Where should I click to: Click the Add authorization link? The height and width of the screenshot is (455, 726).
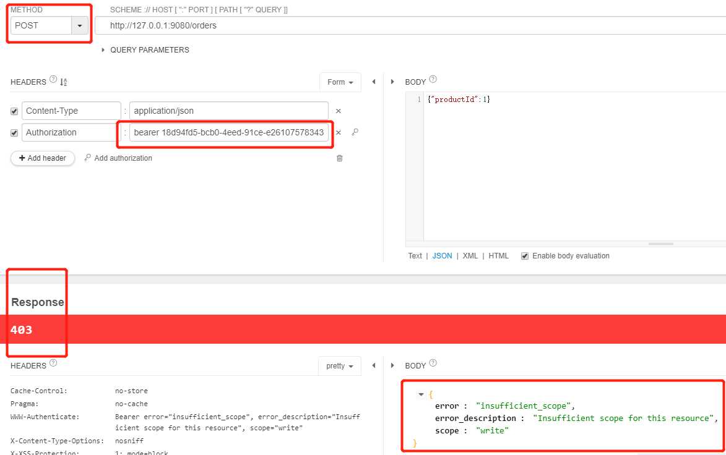click(118, 158)
